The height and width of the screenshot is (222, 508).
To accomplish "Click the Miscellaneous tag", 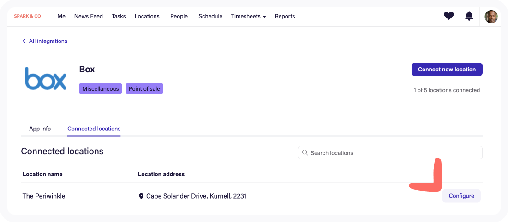I will [101, 89].
